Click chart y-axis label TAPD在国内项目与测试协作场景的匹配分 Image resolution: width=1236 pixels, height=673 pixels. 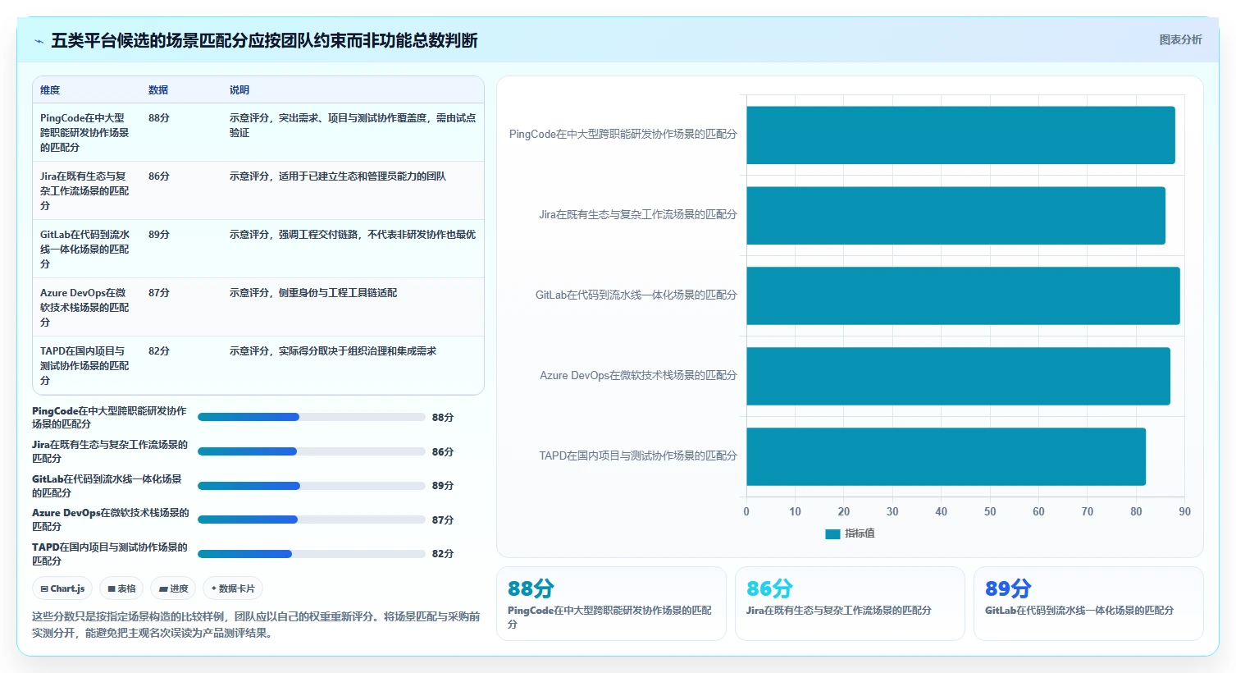(638, 456)
